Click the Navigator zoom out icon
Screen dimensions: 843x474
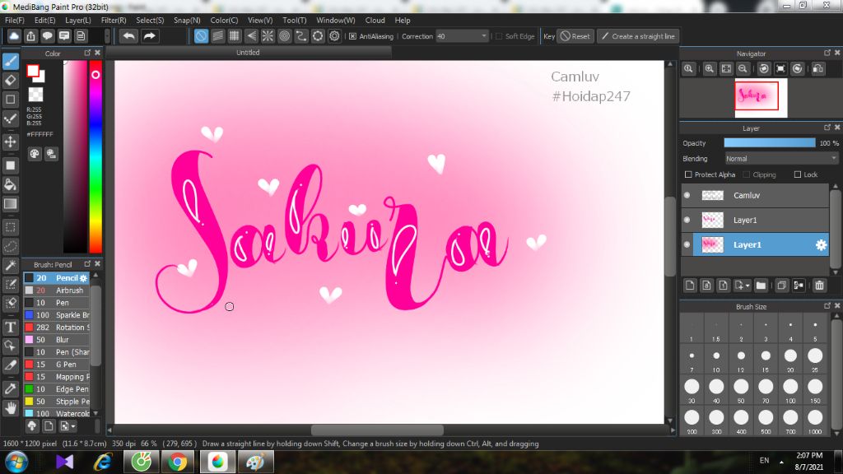click(743, 69)
